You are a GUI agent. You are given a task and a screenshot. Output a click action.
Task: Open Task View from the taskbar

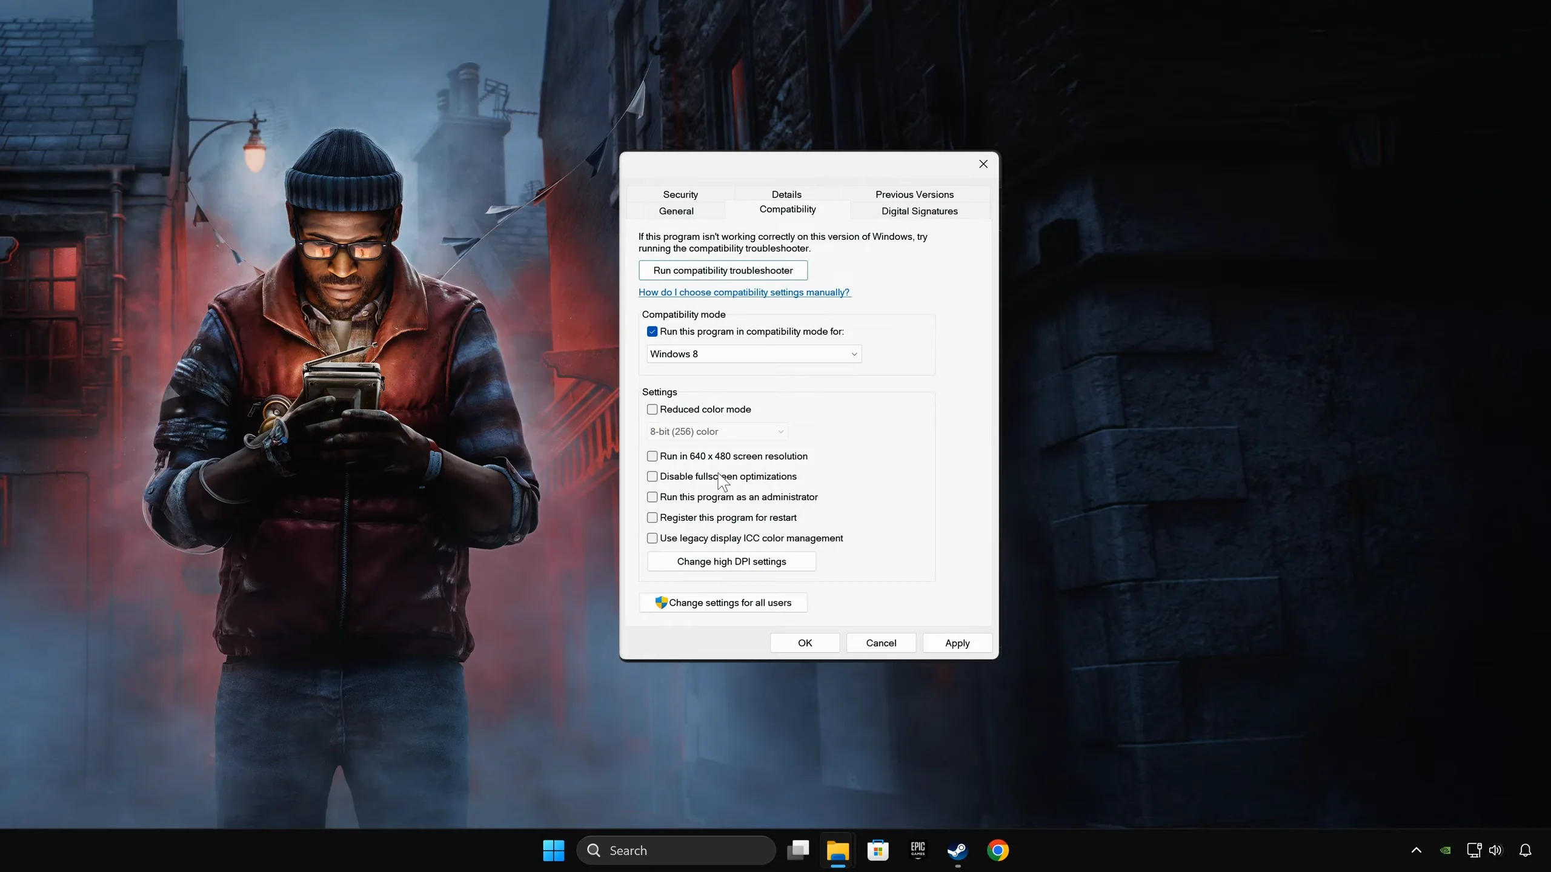pos(797,850)
